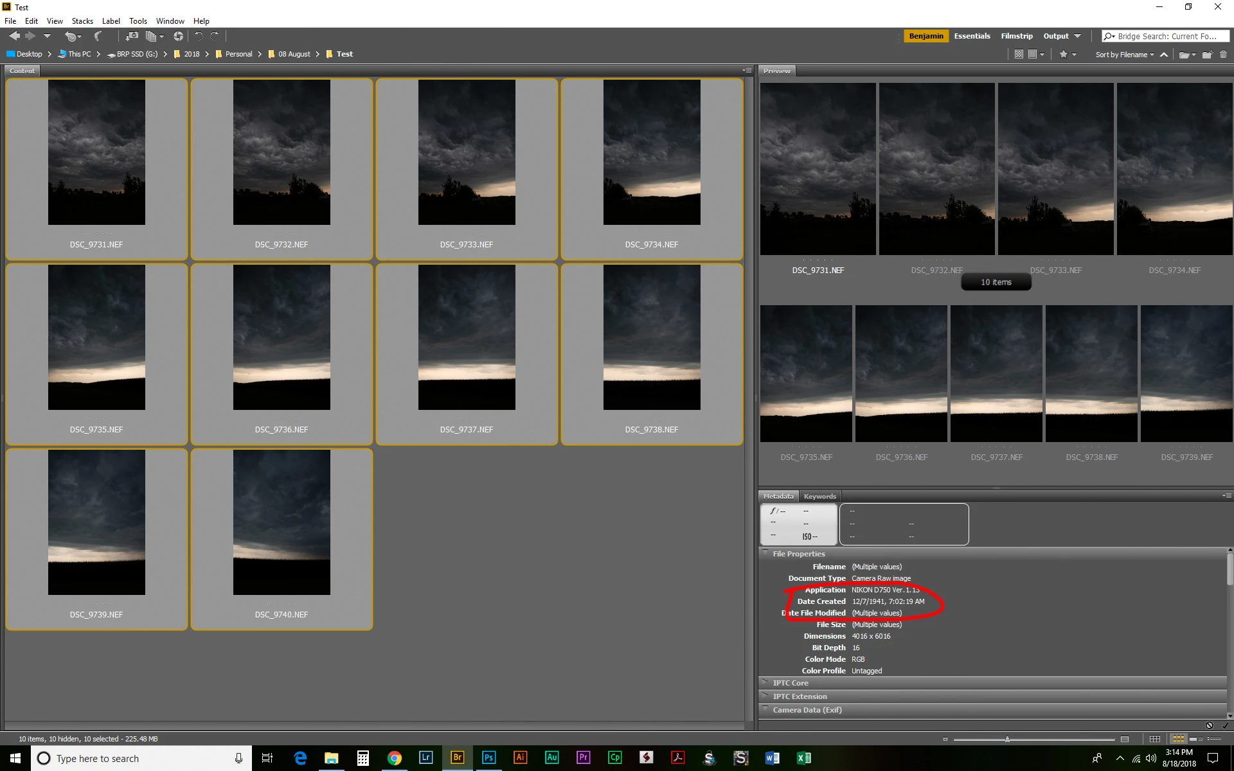Click the thumbnail size slider handle
The width and height of the screenshot is (1234, 771).
pos(1007,739)
